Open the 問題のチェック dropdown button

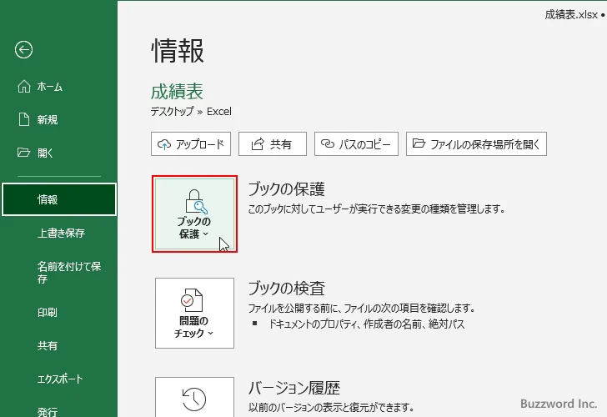tap(195, 313)
